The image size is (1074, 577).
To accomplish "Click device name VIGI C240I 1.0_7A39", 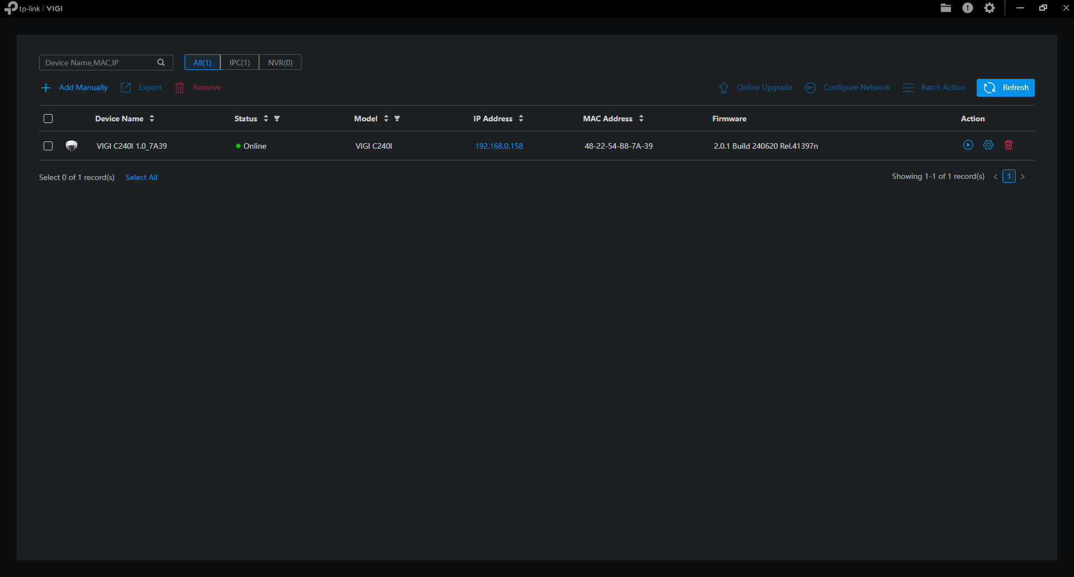I will (131, 146).
